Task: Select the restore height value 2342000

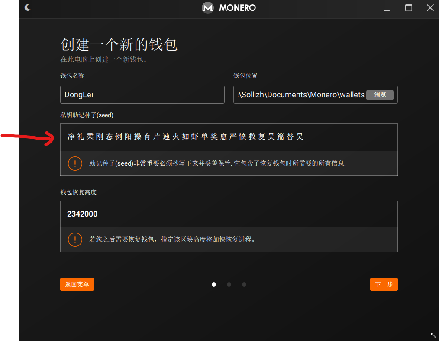Action: 82,214
